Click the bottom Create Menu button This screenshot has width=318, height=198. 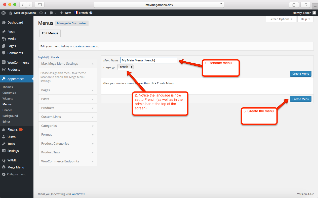tap(301, 99)
